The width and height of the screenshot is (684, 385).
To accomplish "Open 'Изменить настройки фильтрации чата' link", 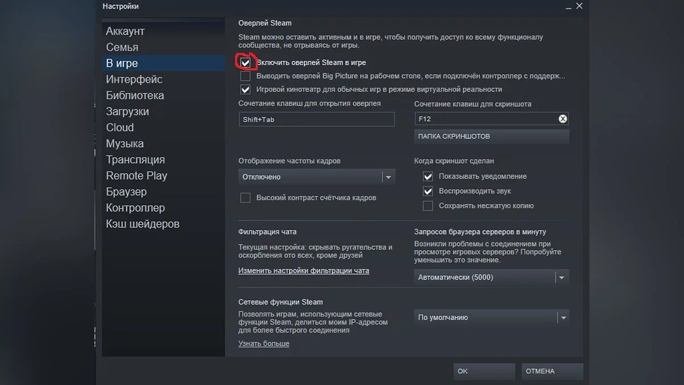I will pyautogui.click(x=304, y=271).
